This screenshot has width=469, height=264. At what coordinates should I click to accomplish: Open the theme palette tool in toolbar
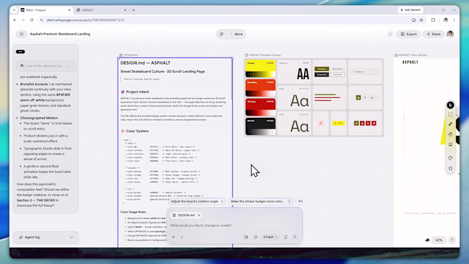point(450,158)
